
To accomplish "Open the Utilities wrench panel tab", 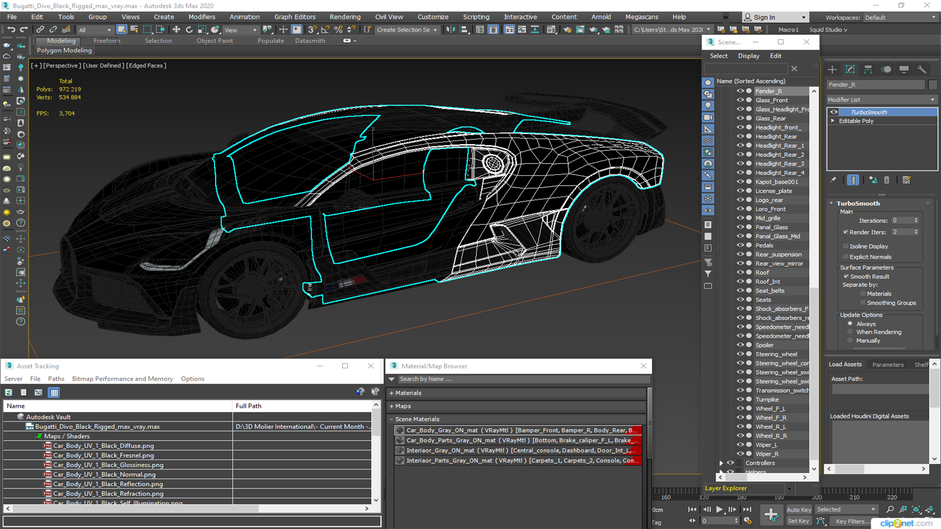I will pos(922,70).
